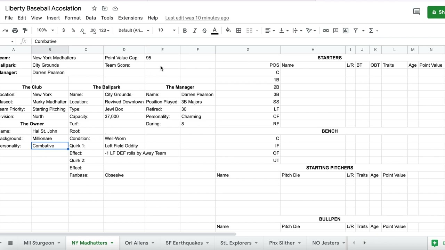
Task: Open the horizontal align dropdown
Action: pyautogui.click(x=270, y=31)
